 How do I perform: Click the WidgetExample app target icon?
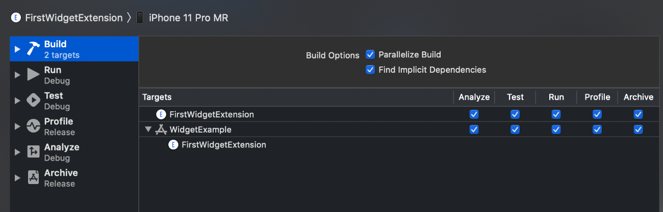161,130
